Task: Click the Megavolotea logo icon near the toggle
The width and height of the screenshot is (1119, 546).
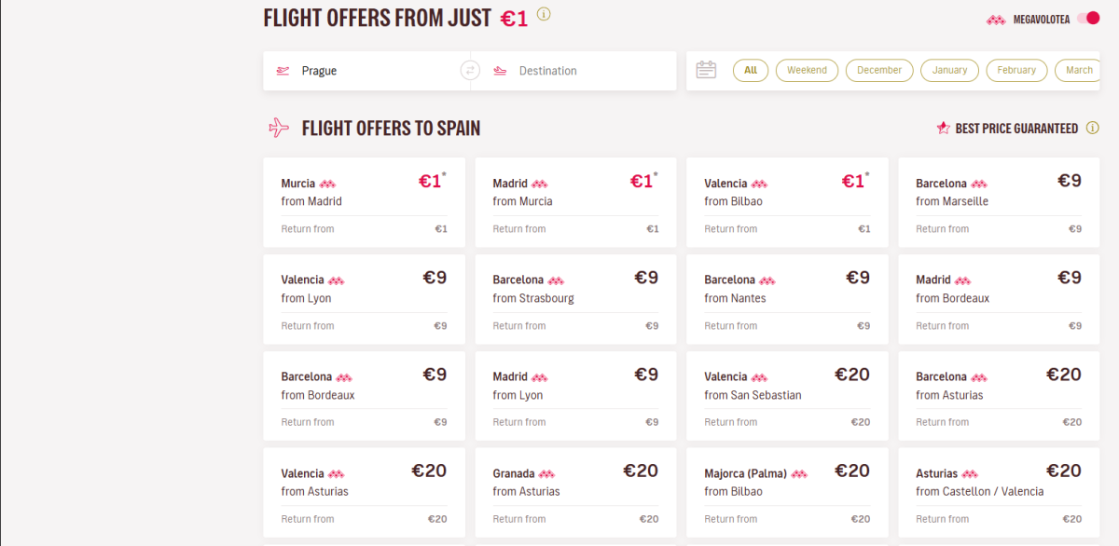Action: coord(996,20)
